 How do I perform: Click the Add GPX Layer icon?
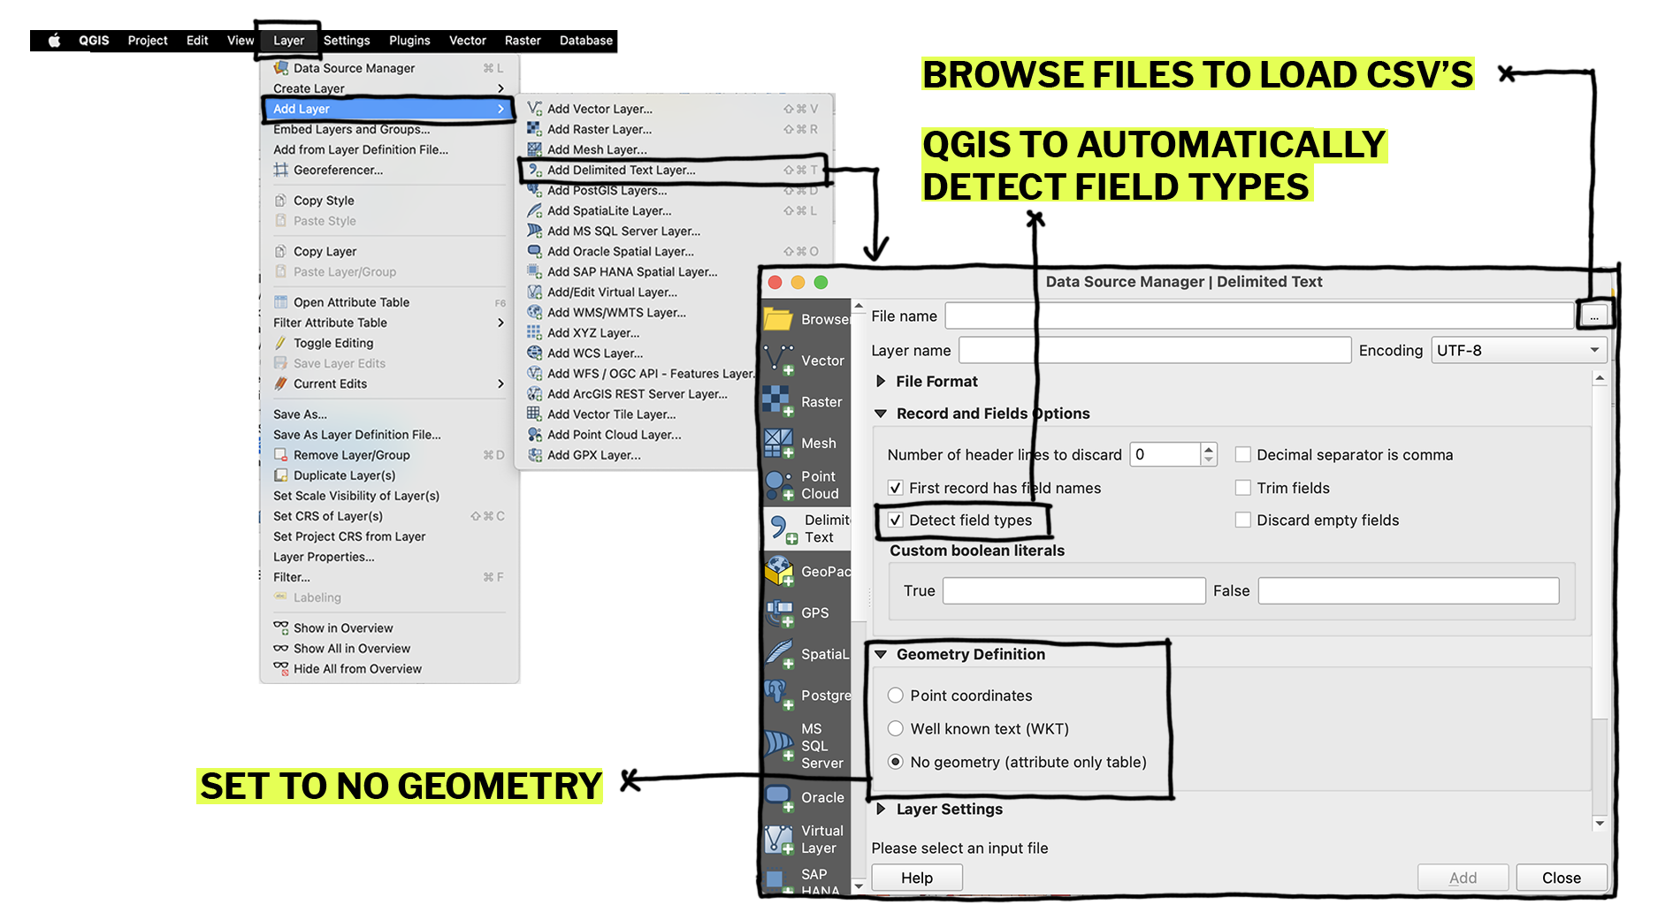(x=535, y=455)
